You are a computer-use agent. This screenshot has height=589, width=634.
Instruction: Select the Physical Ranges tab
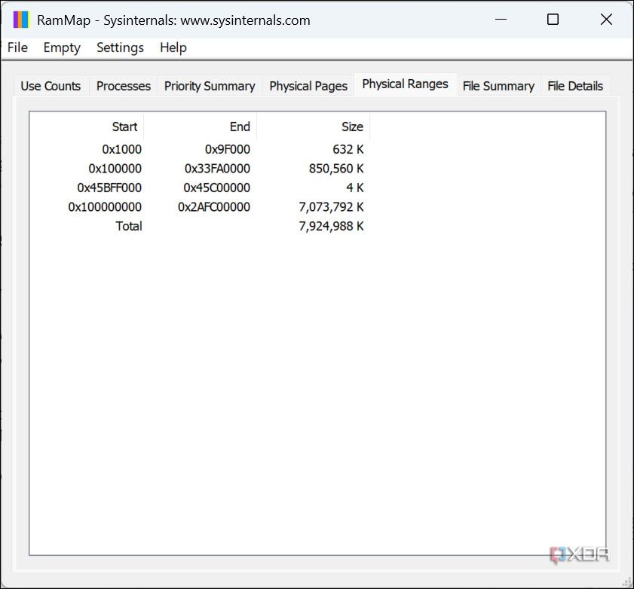tap(405, 84)
